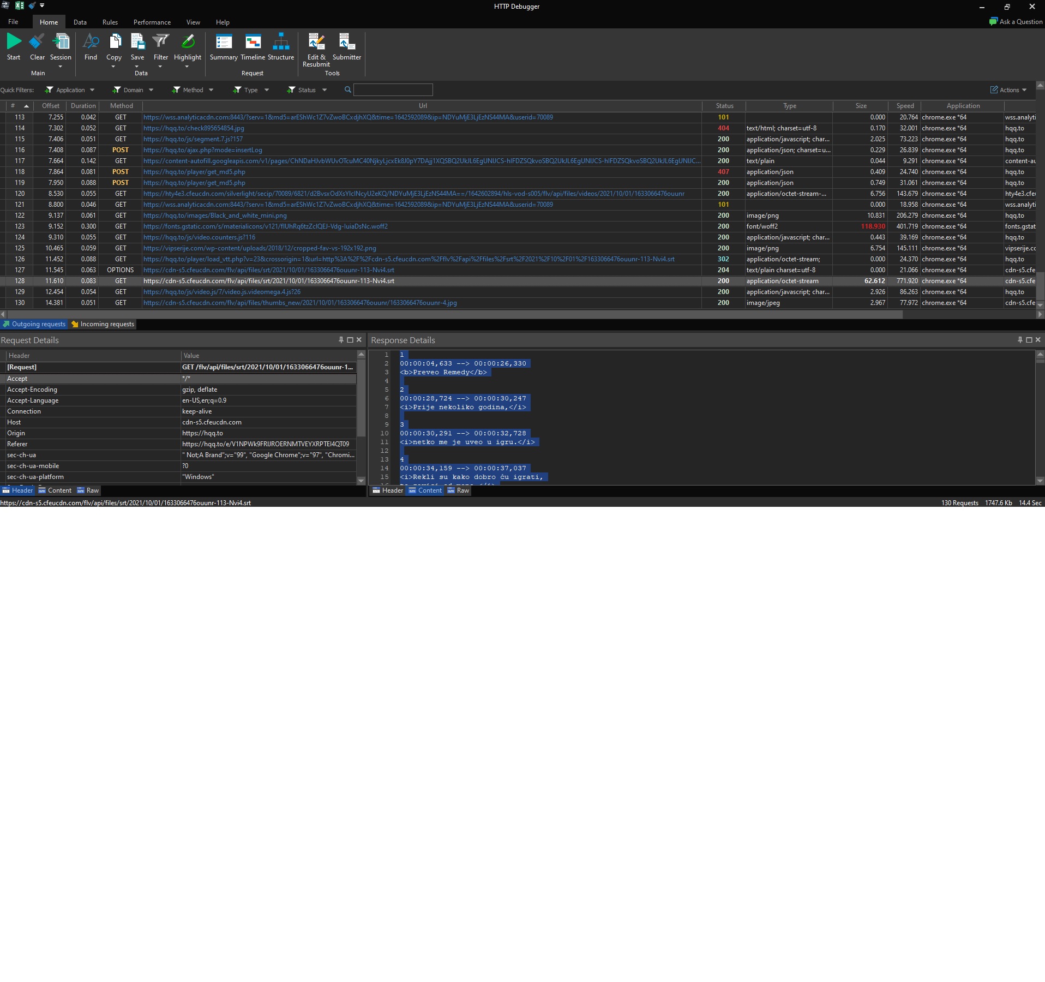Show Request Details Raw tab
Screen dimensions: 1045x982
coord(88,490)
